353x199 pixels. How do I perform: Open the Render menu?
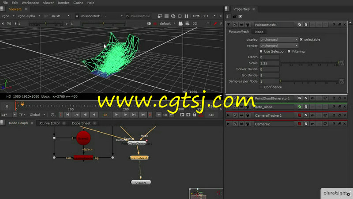coord(64,3)
